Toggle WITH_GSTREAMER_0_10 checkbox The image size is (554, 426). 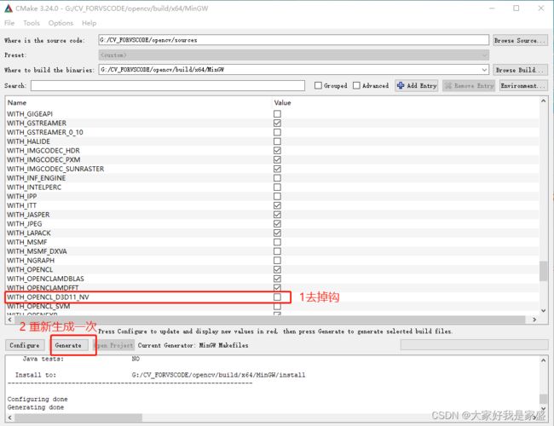point(277,132)
